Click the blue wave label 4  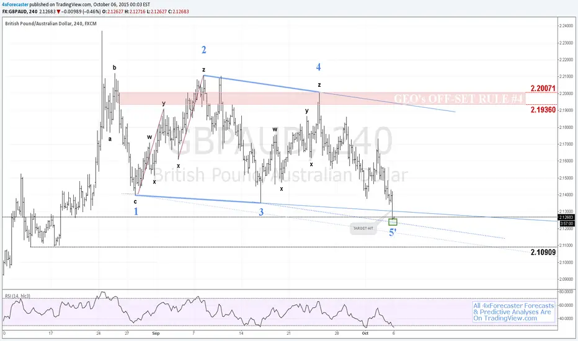pyautogui.click(x=319, y=67)
